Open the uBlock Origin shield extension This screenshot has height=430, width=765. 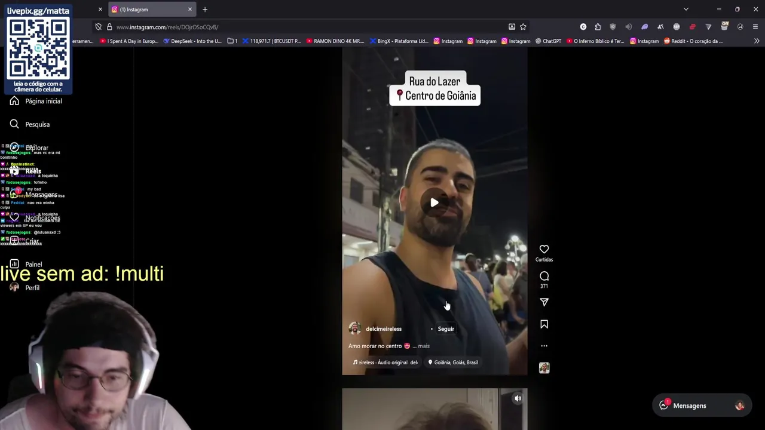pyautogui.click(x=613, y=27)
